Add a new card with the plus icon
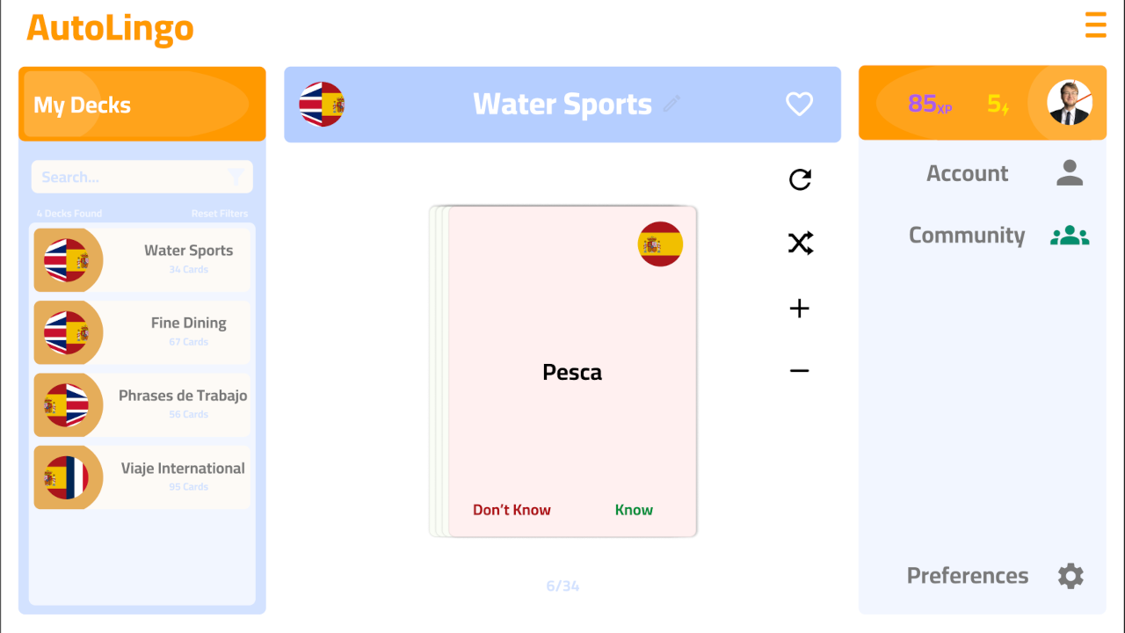 coord(799,309)
